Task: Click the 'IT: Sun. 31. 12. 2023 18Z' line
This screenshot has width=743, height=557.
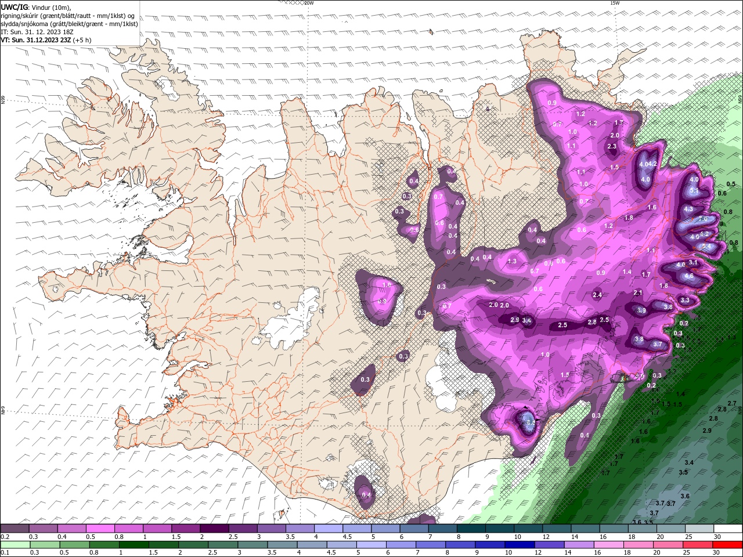Action: [x=37, y=32]
